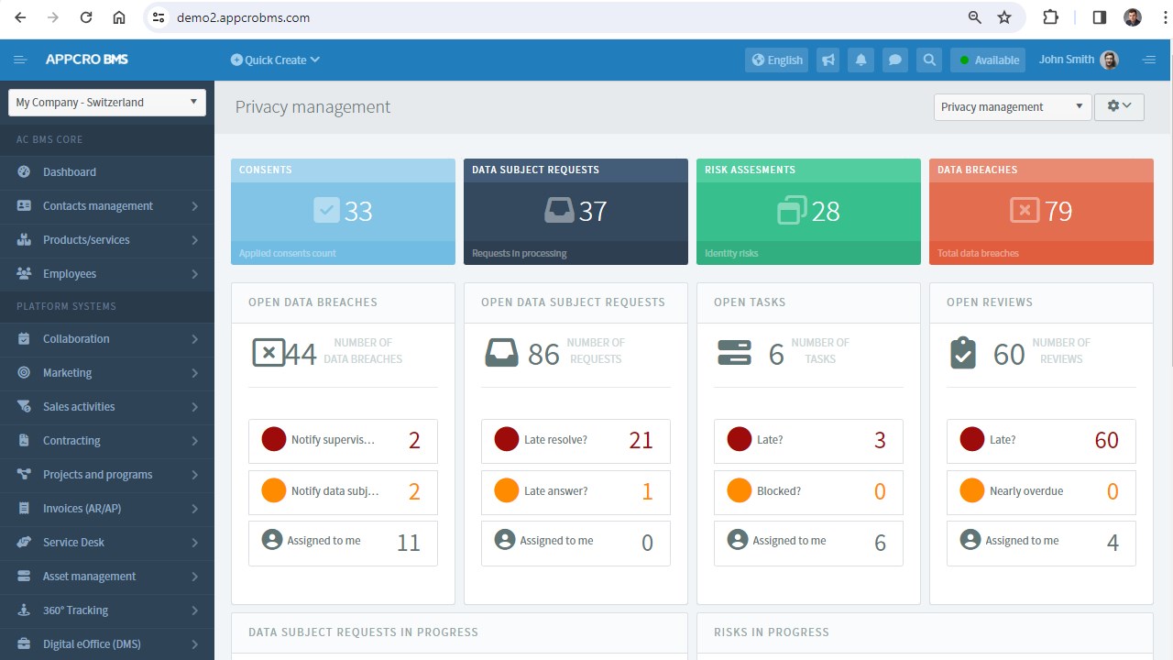Click the 360° Tracking icon

(x=24, y=610)
